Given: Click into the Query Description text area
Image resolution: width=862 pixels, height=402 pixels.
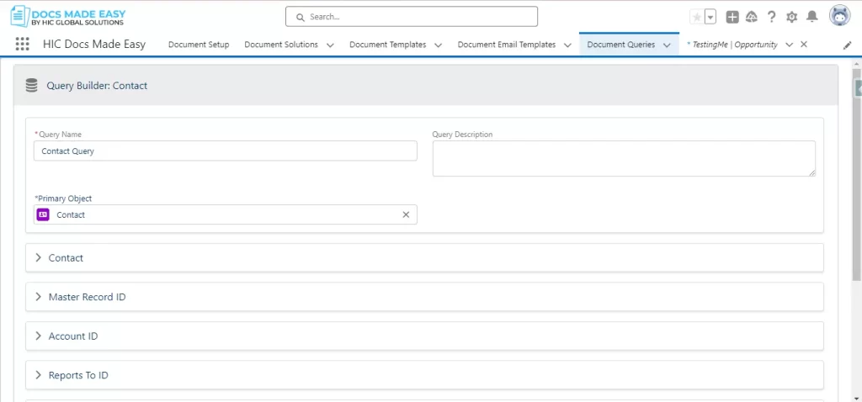Looking at the screenshot, I should coord(624,159).
